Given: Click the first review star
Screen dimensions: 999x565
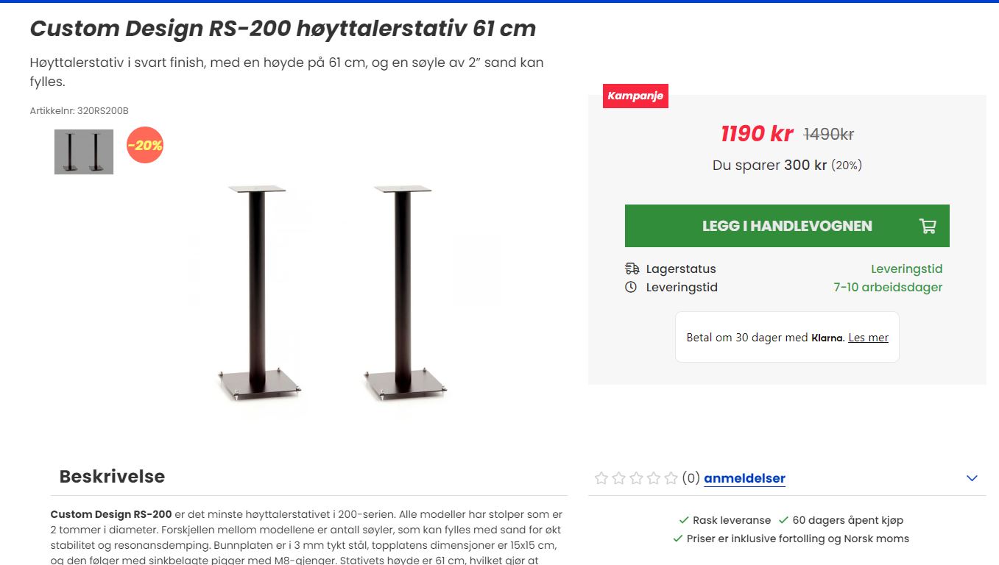Looking at the screenshot, I should 601,478.
